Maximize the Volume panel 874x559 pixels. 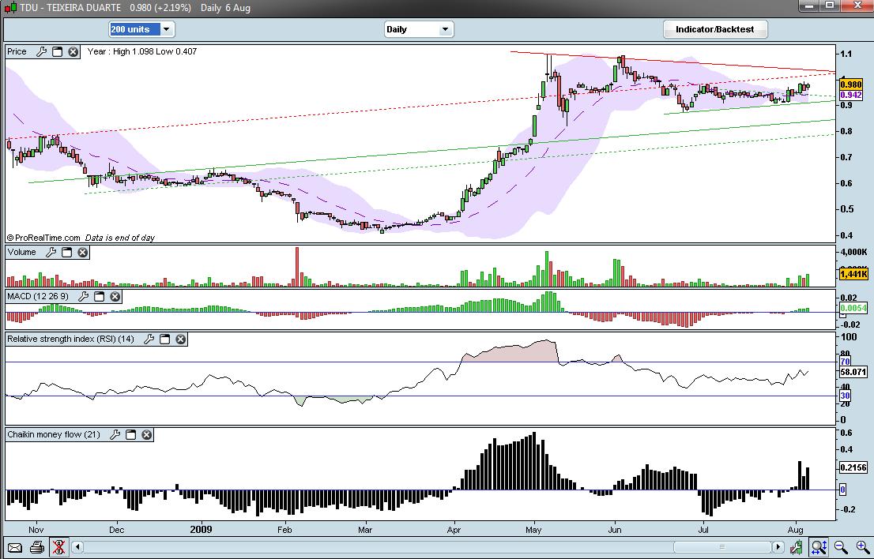click(x=66, y=252)
